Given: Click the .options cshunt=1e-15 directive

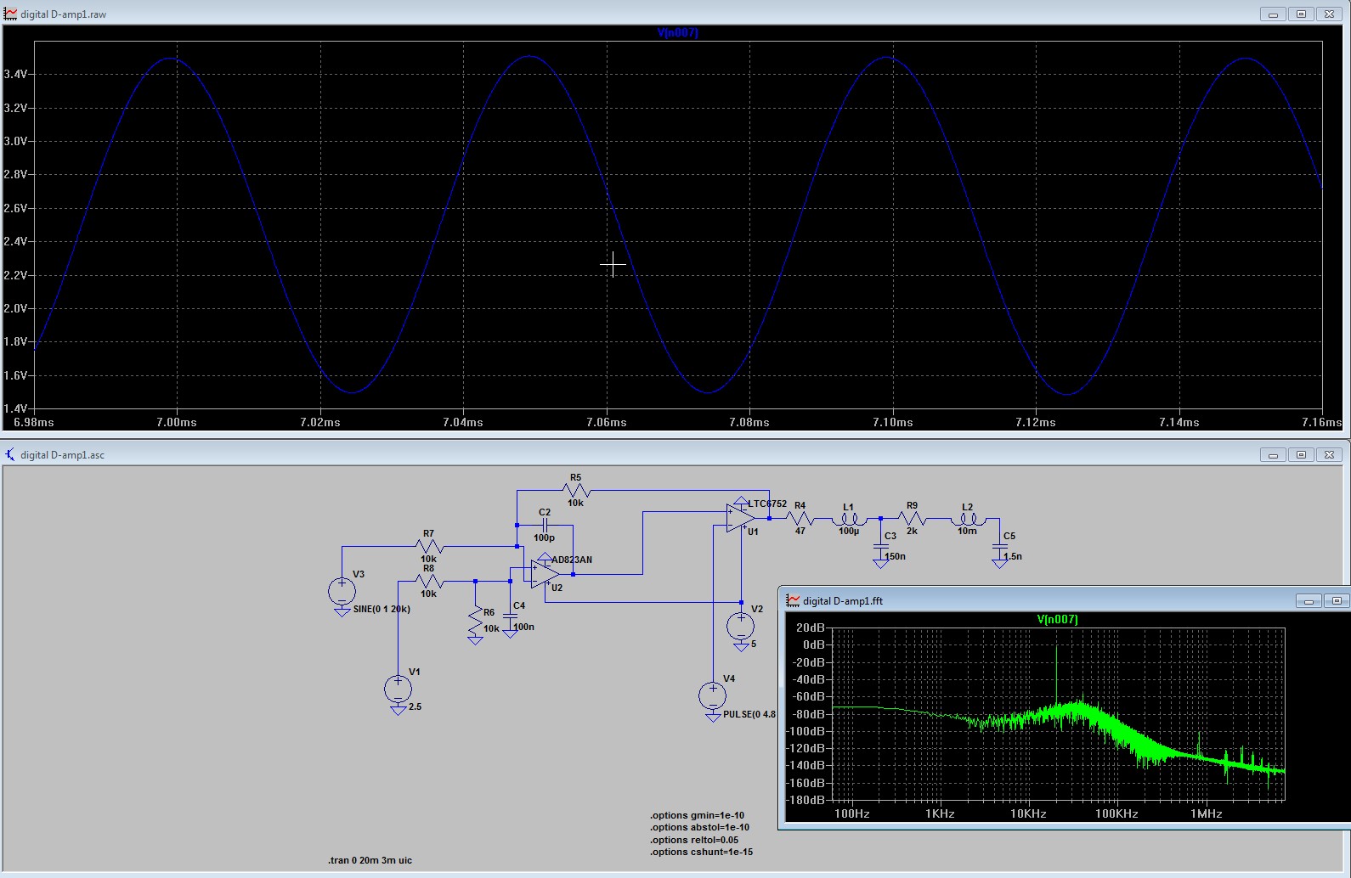Looking at the screenshot, I should (x=702, y=852).
